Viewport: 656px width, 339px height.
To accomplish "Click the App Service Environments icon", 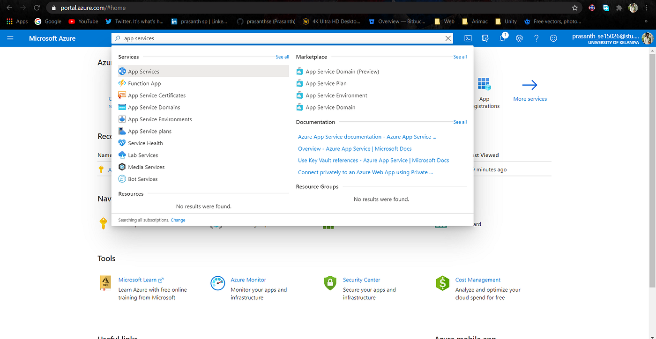I will tap(122, 119).
